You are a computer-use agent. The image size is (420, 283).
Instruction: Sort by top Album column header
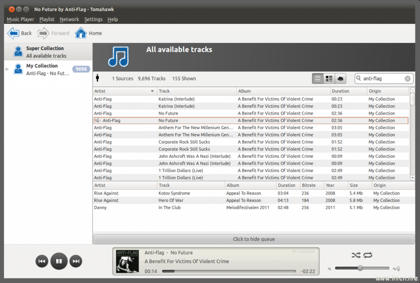pyautogui.click(x=283, y=91)
